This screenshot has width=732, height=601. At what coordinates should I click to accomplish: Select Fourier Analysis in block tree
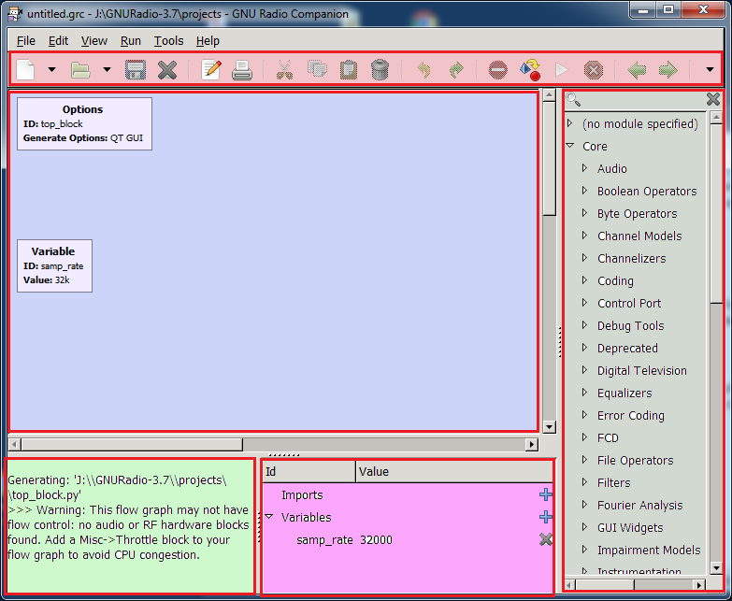(x=639, y=505)
